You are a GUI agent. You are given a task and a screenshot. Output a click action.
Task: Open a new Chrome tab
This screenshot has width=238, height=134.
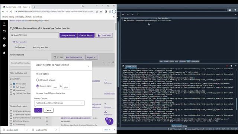pos(34,7)
